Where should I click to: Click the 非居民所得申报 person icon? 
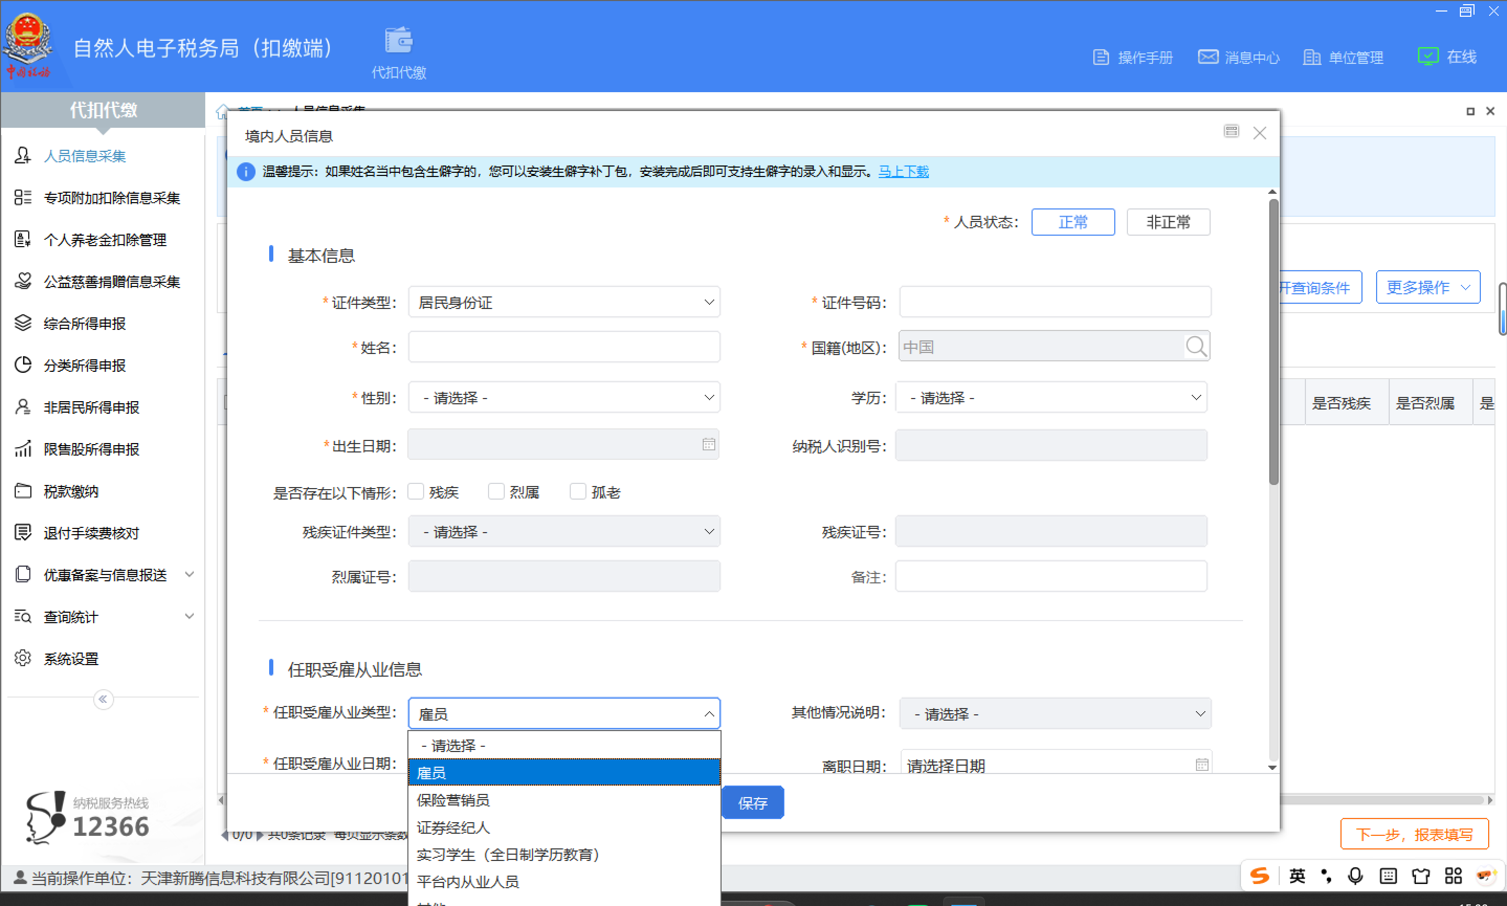click(x=23, y=406)
